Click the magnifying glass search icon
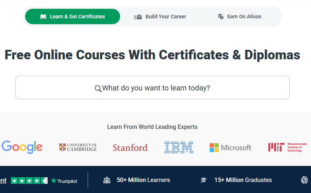Screen dimensions: 311x193 [98, 88]
